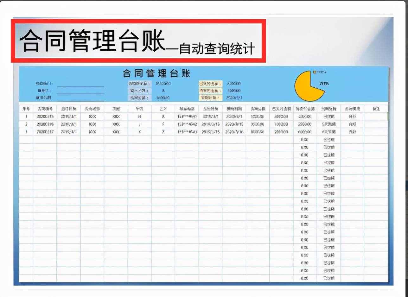
Task: Click the blank field beside 填报人
Action: (x=80, y=91)
